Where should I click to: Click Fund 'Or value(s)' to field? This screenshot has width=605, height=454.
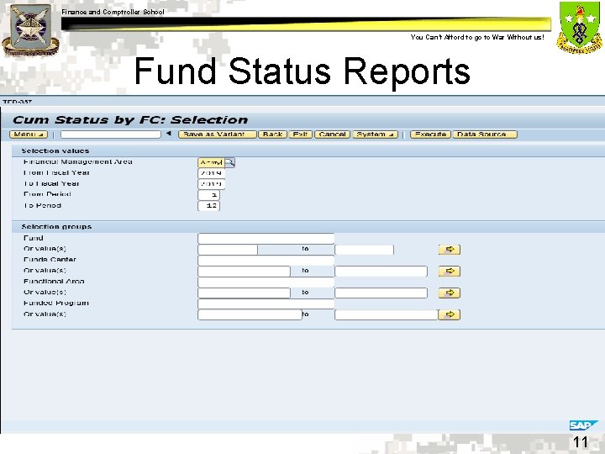[x=364, y=250]
